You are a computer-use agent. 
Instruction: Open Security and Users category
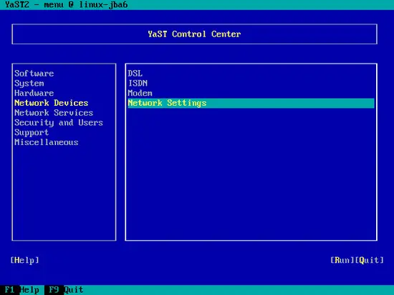point(59,123)
